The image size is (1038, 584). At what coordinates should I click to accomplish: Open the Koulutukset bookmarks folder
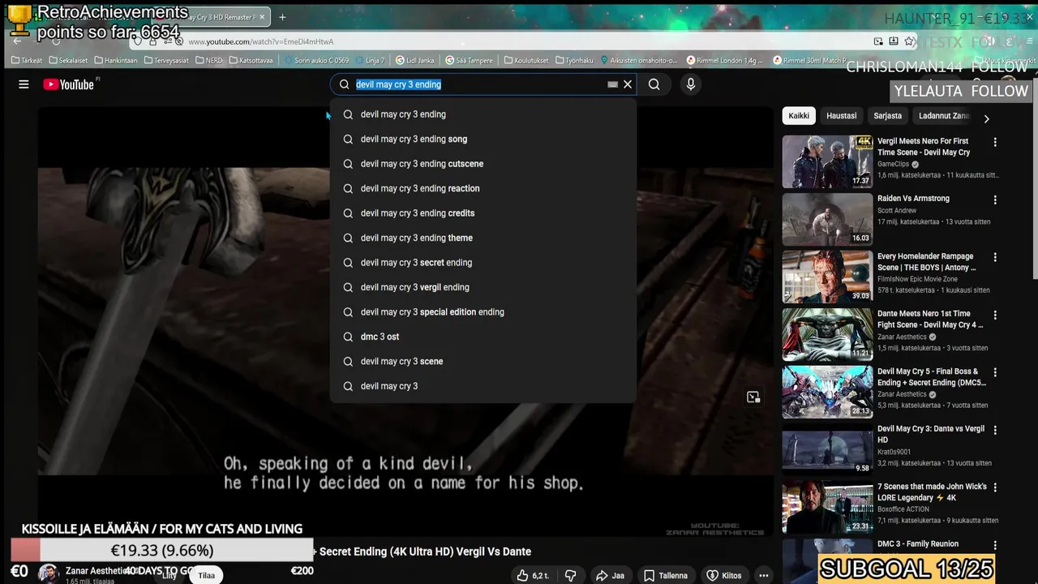(x=525, y=60)
